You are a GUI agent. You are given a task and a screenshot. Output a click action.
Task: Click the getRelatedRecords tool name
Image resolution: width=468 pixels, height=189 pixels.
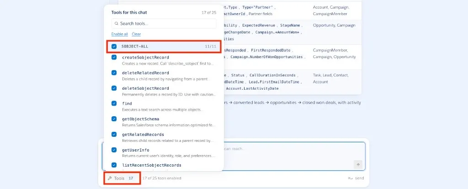pyautogui.click(x=143, y=135)
